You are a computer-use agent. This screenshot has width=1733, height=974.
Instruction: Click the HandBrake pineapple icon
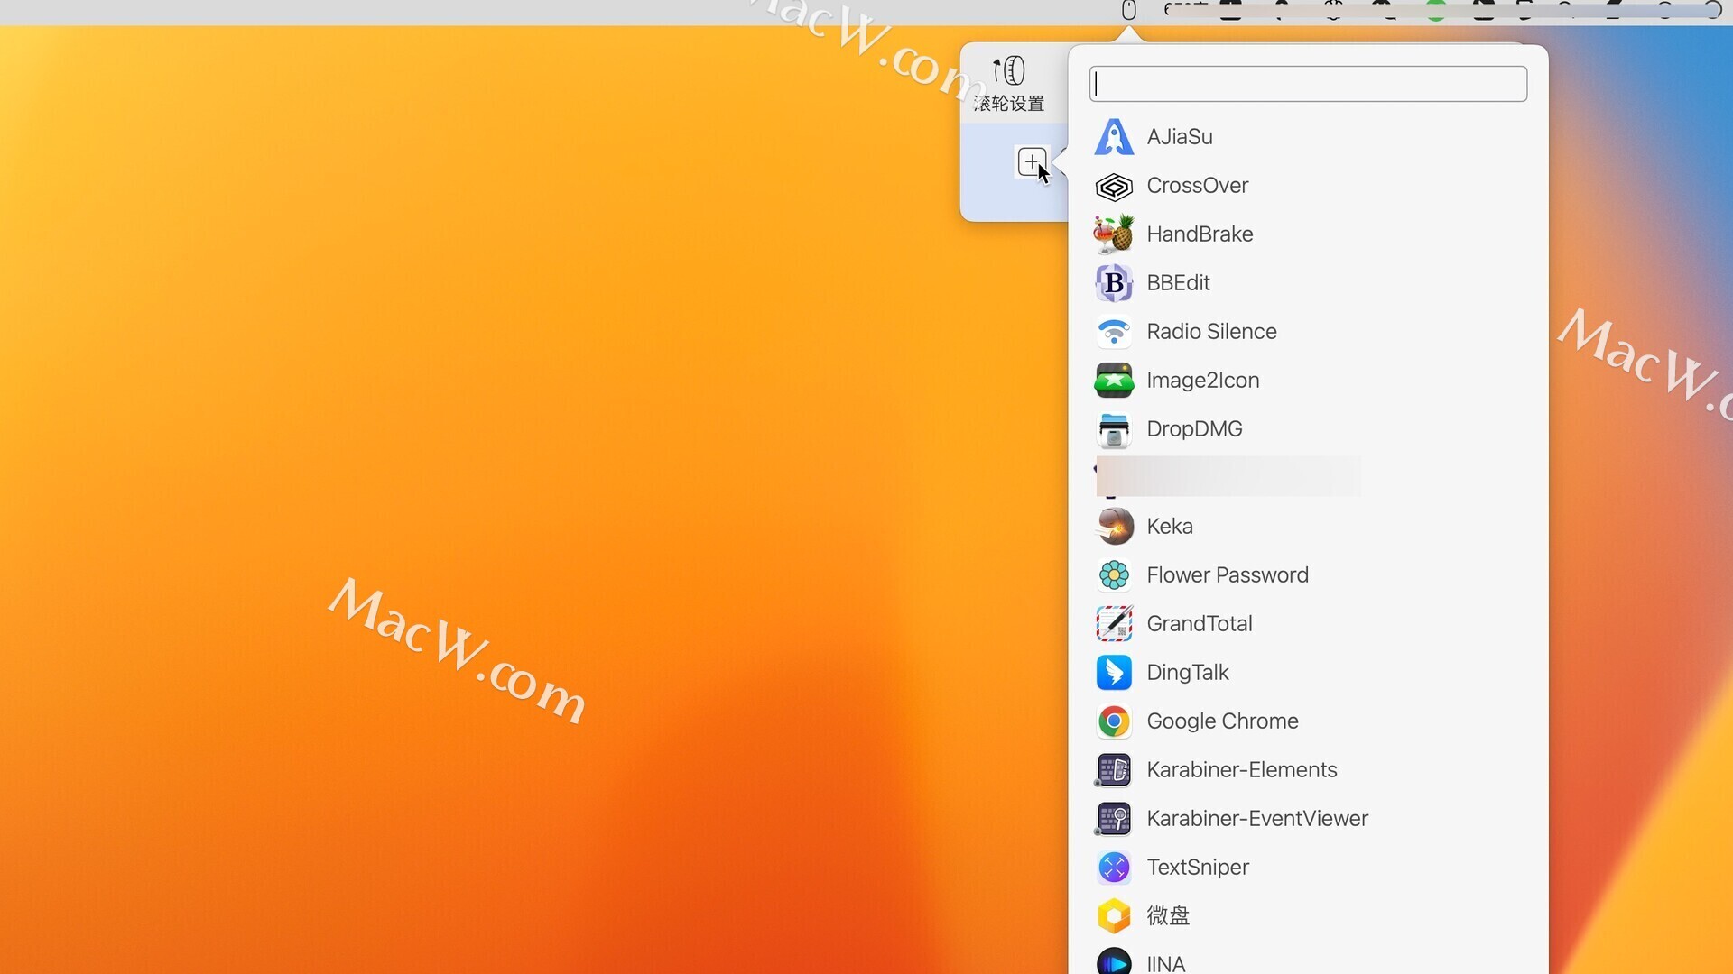1114,234
